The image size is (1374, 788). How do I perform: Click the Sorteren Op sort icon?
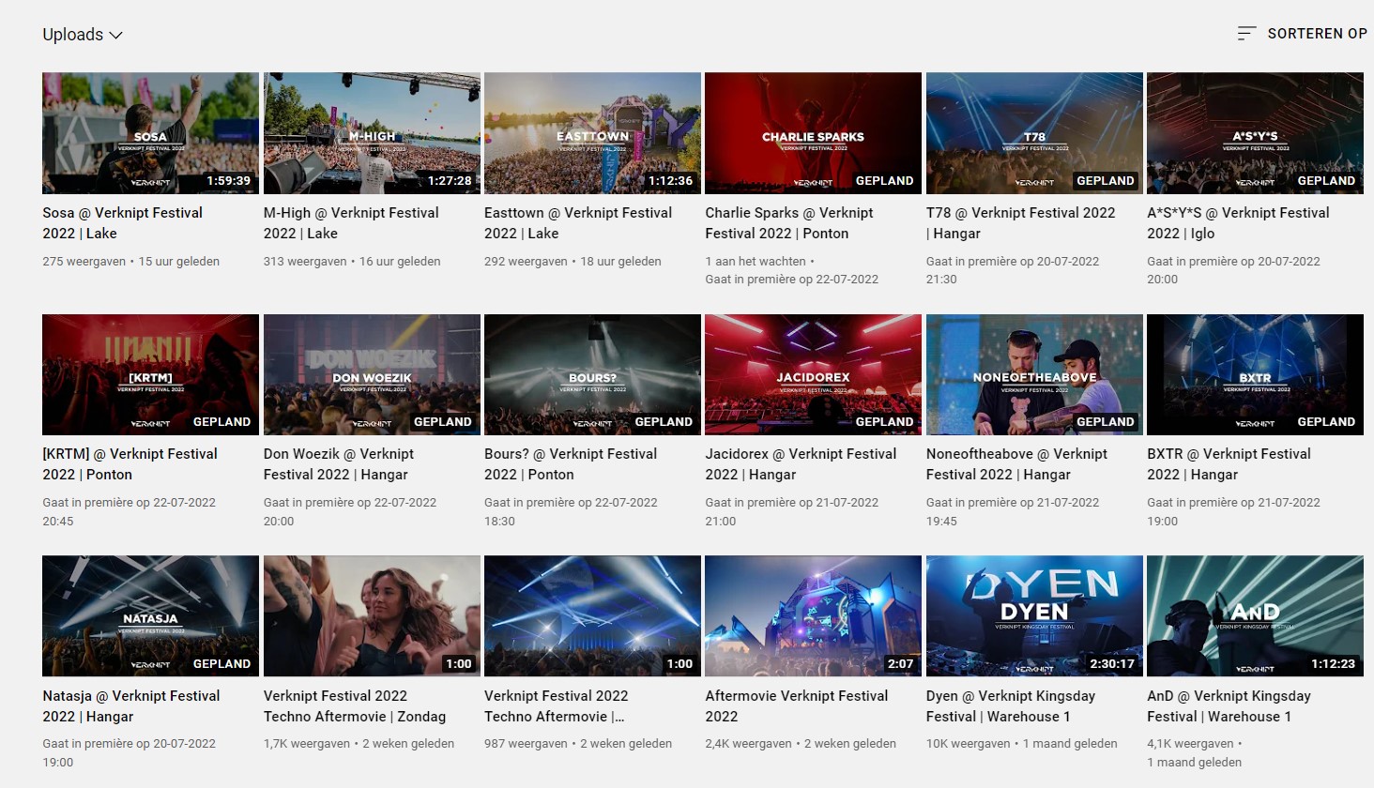[x=1246, y=34]
